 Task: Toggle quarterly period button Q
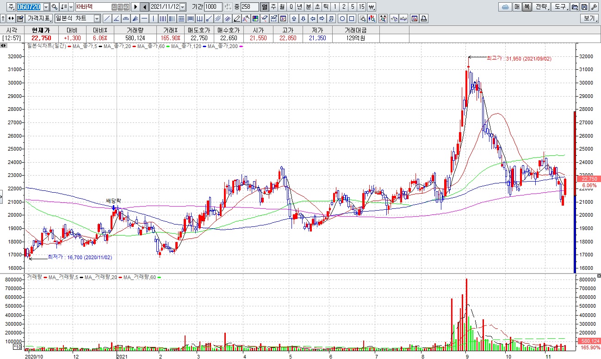pos(291,7)
